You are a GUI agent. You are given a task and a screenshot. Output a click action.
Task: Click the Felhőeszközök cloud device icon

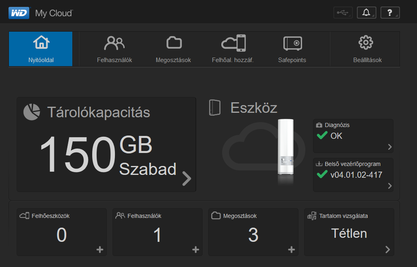click(x=24, y=215)
